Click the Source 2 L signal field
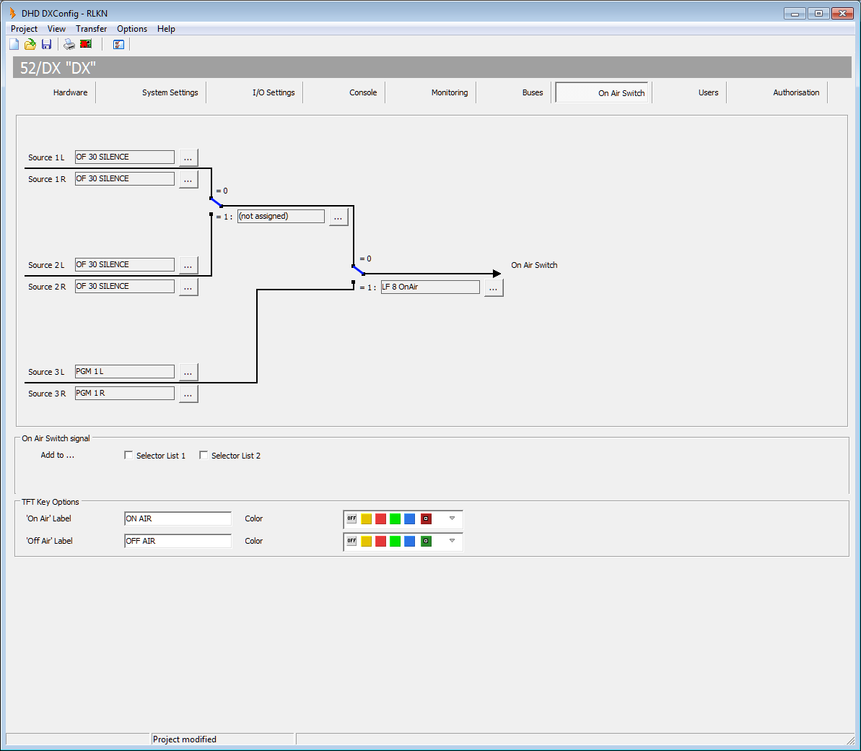 [x=125, y=264]
